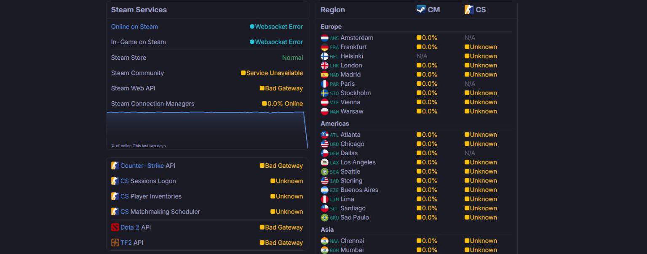Open the Counter-Strike API link
Image resolution: width=647 pixels, height=254 pixels.
pos(142,166)
